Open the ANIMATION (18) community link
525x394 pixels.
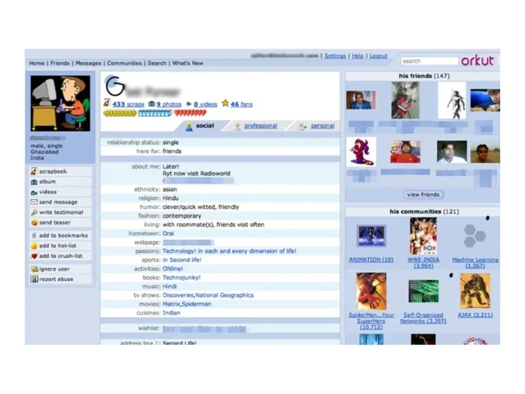371,259
